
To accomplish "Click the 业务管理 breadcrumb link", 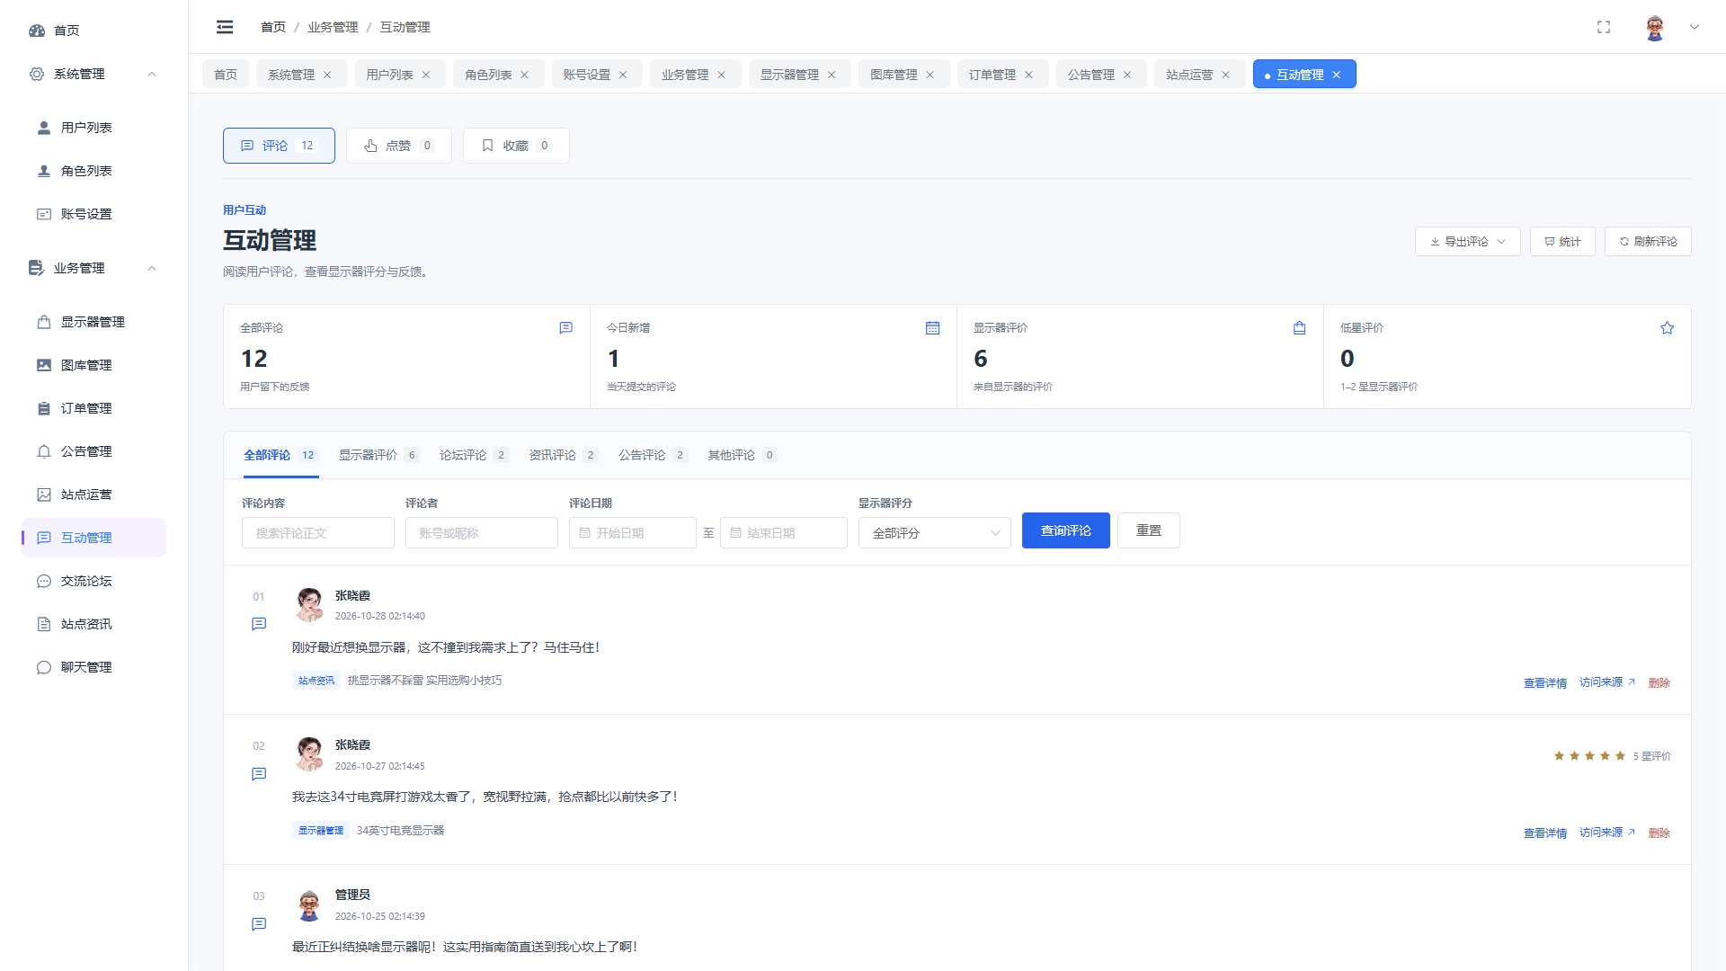I will (333, 27).
